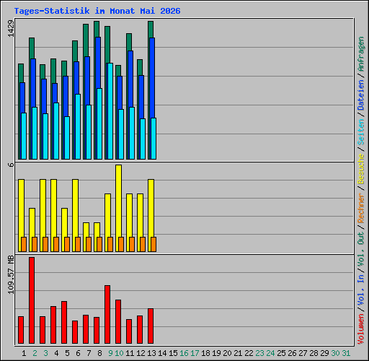Click the 109.57 MB volume axis label
369x361 pixels.
11,274
